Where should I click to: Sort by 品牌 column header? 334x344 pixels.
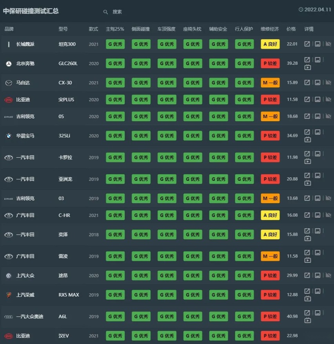click(9, 29)
